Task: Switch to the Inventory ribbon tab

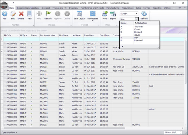Action: coord(73,8)
